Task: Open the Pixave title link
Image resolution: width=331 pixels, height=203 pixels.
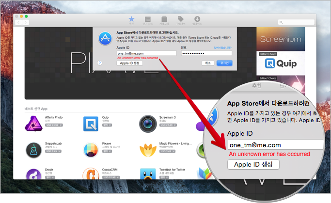Action: coord(107,143)
